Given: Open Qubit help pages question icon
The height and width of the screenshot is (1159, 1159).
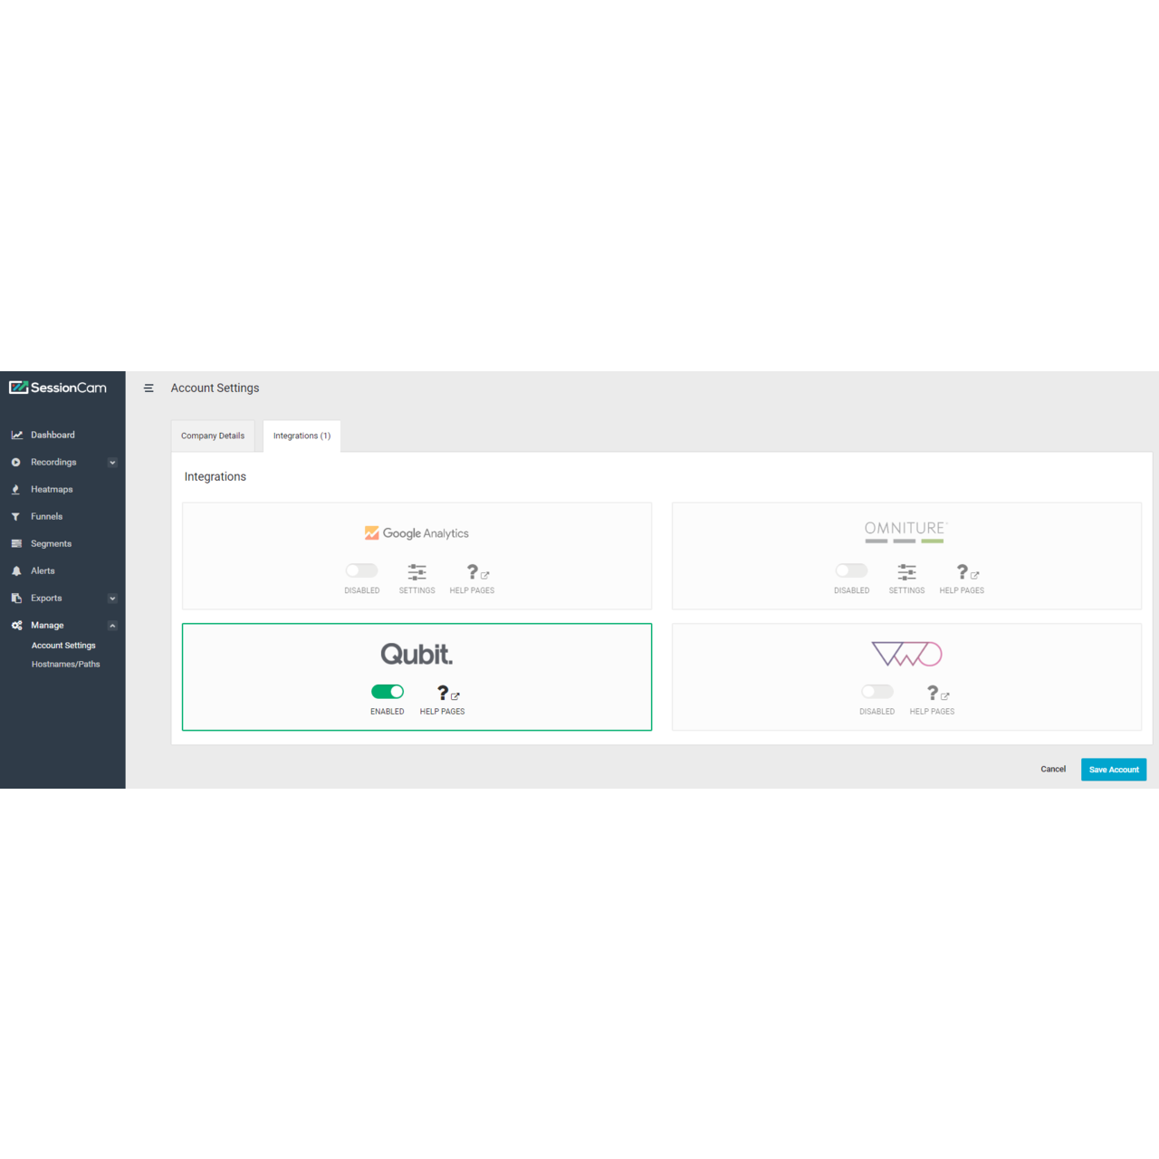Looking at the screenshot, I should (x=443, y=694).
